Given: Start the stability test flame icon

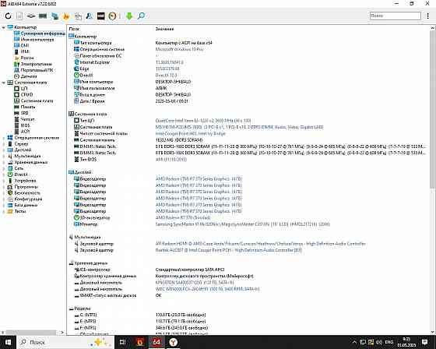Looking at the screenshot, I should point(66,16).
